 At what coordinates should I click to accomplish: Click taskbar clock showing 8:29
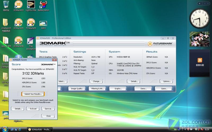(x=207, y=129)
